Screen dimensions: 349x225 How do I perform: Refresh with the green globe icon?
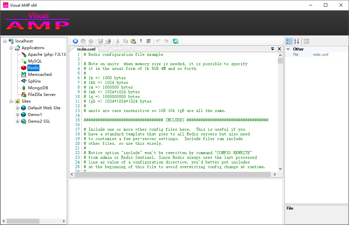point(176,41)
